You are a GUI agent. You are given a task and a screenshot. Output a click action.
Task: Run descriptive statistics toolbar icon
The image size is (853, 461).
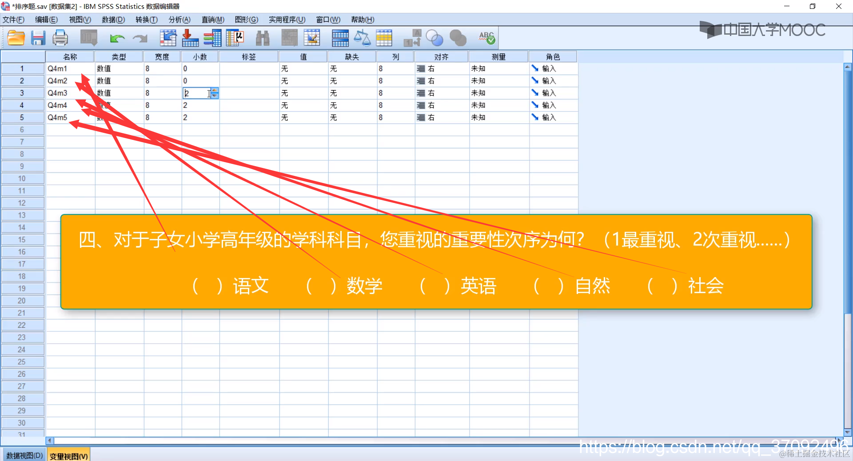click(x=235, y=38)
